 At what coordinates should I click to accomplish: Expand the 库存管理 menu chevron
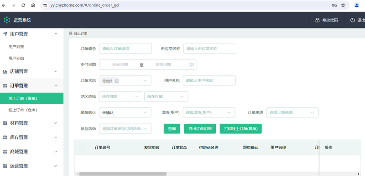click(56, 137)
